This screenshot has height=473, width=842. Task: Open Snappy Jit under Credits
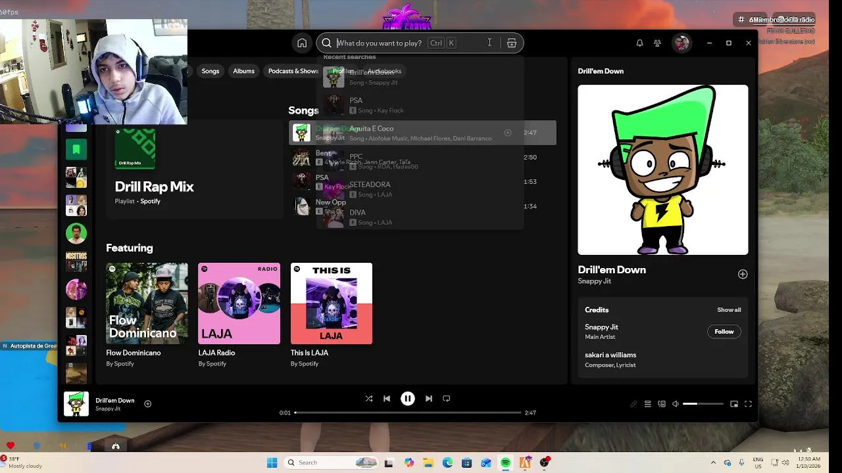pos(601,327)
